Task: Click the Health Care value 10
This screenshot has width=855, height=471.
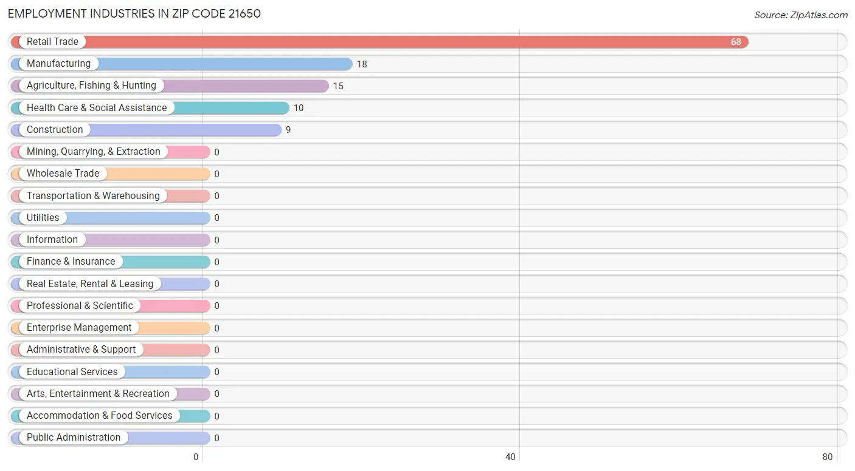Action: 299,108
